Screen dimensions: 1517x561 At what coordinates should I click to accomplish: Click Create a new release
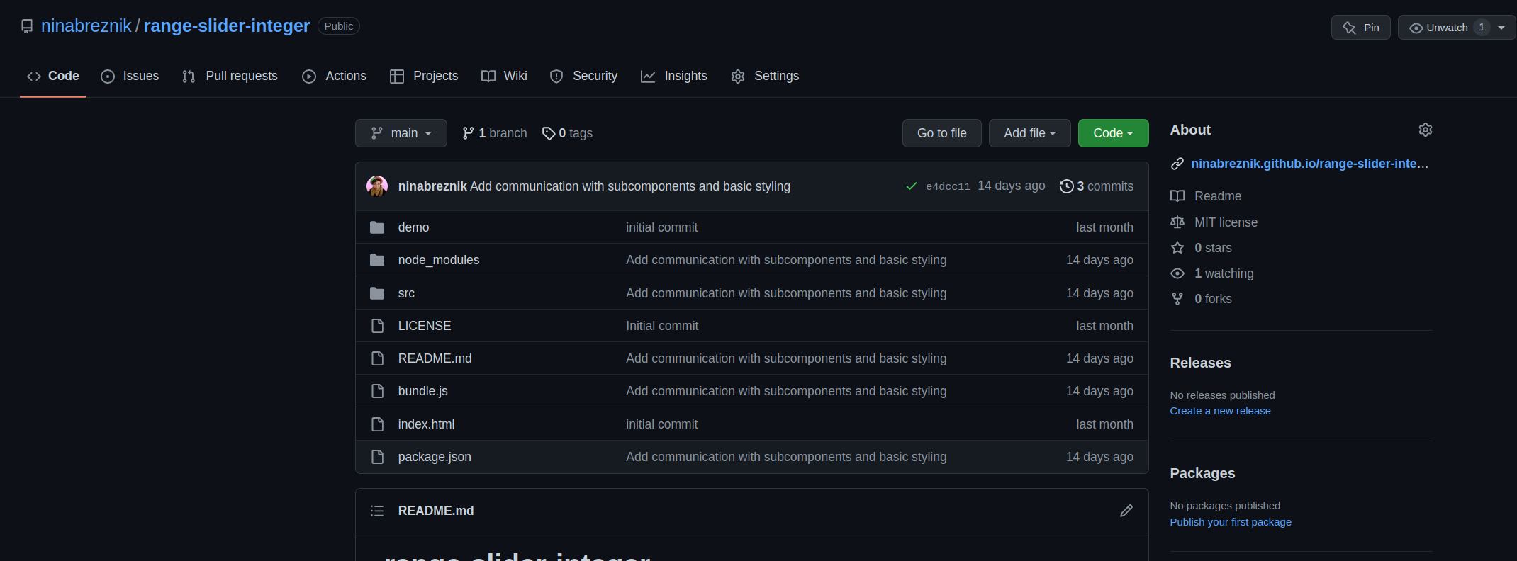(x=1220, y=411)
